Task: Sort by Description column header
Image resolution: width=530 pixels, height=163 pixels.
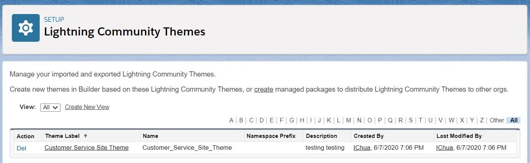Action: [x=322, y=136]
